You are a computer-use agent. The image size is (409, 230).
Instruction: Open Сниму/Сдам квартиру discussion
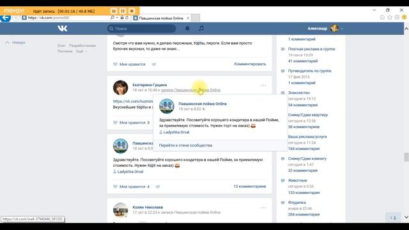pyautogui.click(x=308, y=114)
